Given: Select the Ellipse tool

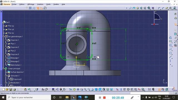Looking at the screenshot, I should coord(170,53).
